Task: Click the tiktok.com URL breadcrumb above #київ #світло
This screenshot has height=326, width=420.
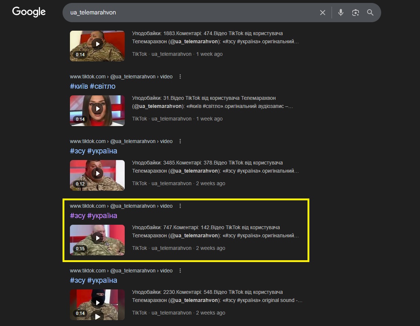Action: pyautogui.click(x=121, y=77)
